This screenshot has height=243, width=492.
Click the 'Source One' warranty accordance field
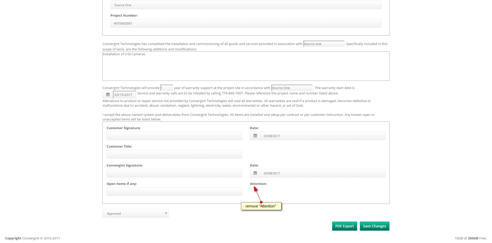point(292,88)
